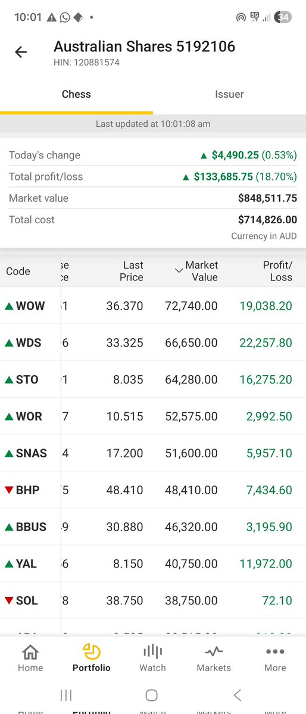Open the BBUS holding code

pos(31,527)
